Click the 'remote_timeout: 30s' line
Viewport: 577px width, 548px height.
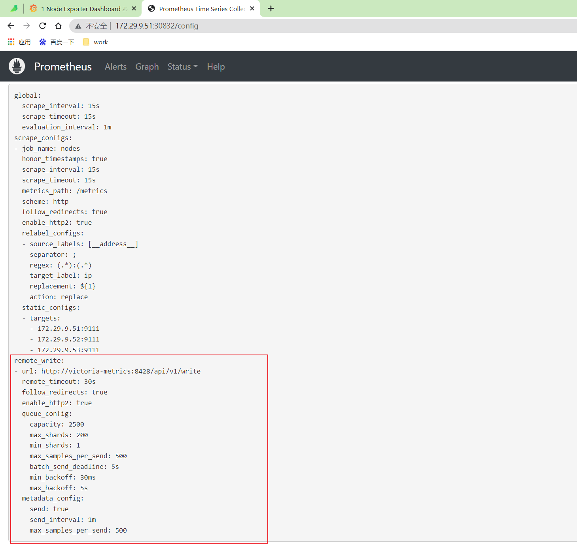[59, 381]
